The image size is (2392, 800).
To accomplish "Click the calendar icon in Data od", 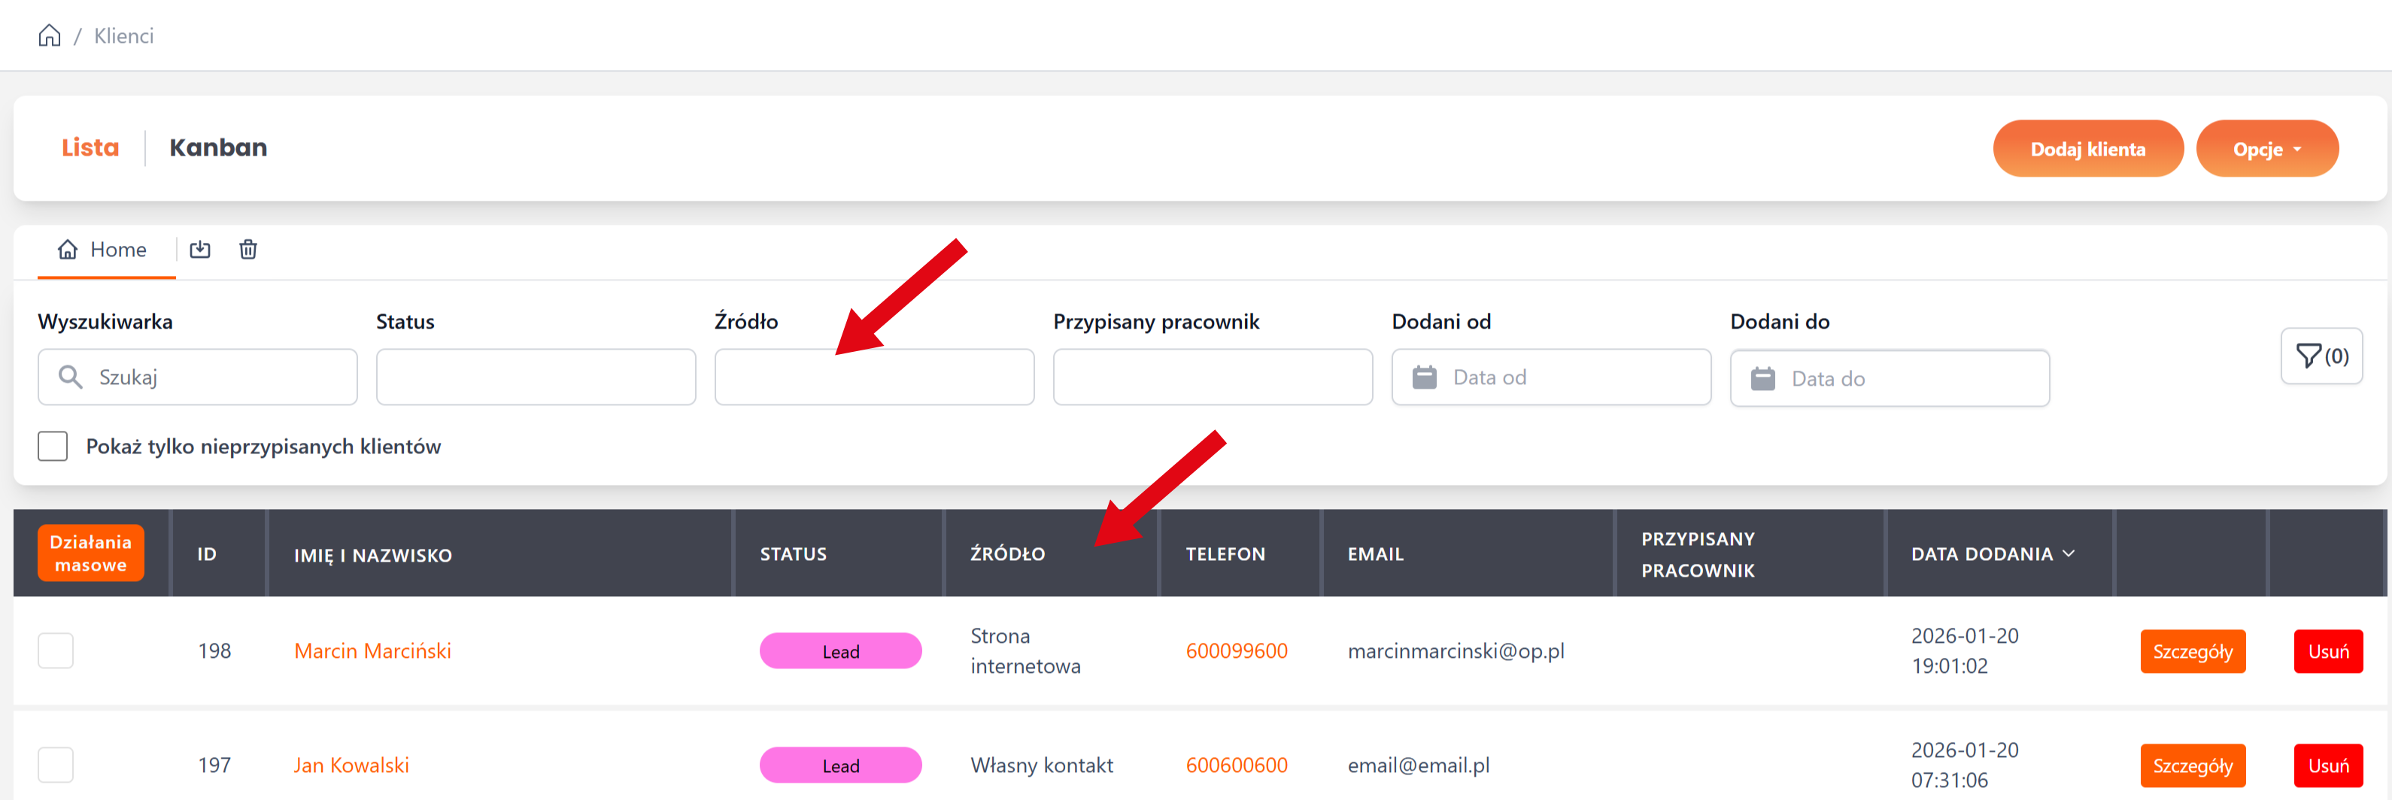I will [1423, 377].
